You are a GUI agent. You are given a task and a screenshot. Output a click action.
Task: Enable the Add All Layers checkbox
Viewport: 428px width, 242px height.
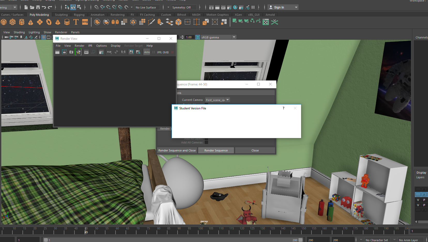(206, 139)
